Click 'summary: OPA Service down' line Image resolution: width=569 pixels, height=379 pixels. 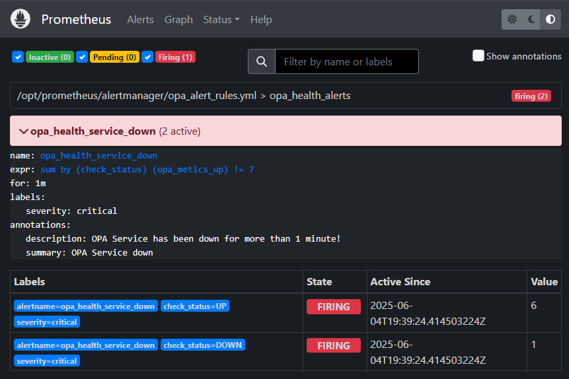(x=89, y=252)
